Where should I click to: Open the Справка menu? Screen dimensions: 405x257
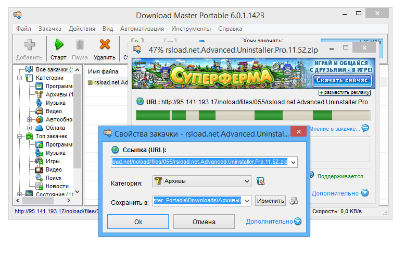230,29
